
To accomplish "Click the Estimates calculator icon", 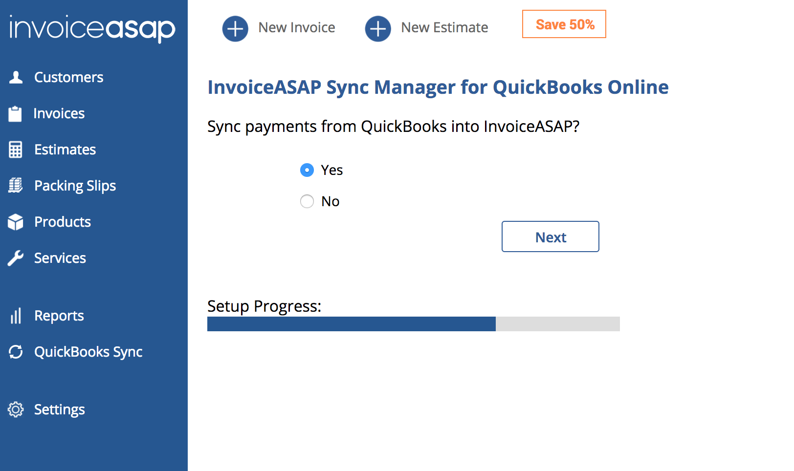I will click(16, 150).
